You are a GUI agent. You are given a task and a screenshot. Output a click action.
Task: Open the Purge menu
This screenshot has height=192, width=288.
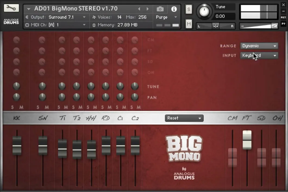166,17
